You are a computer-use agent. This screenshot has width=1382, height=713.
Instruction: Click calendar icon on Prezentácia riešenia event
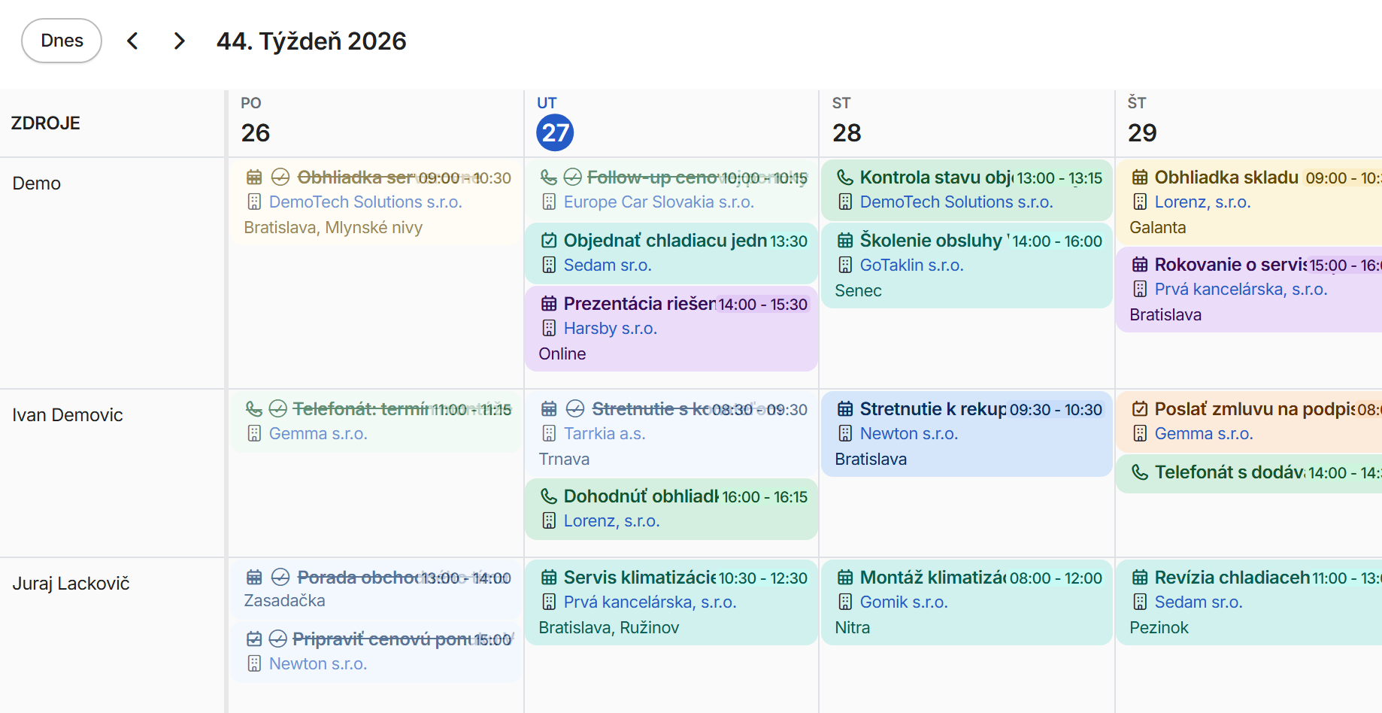click(549, 304)
